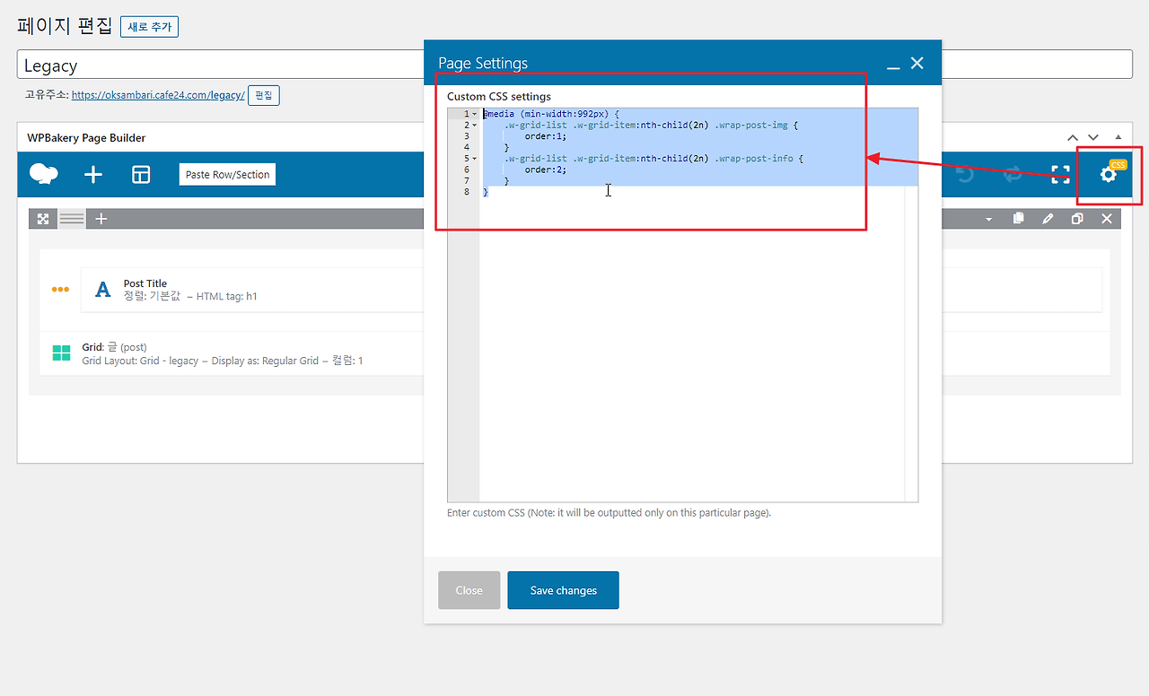1149x696 pixels.
Task: Move WPBakery panel up with up arrow
Action: [x=1073, y=137]
